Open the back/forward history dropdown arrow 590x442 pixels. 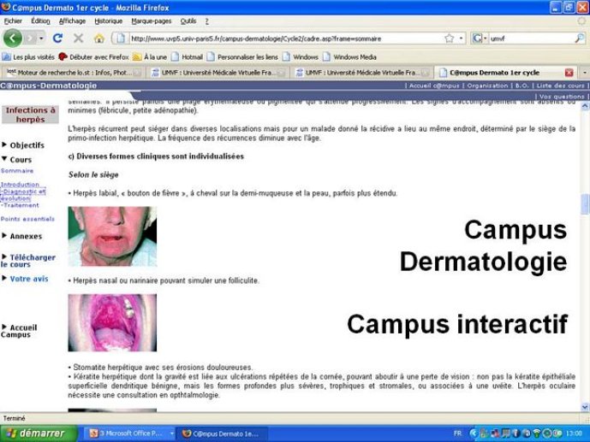tap(41, 38)
